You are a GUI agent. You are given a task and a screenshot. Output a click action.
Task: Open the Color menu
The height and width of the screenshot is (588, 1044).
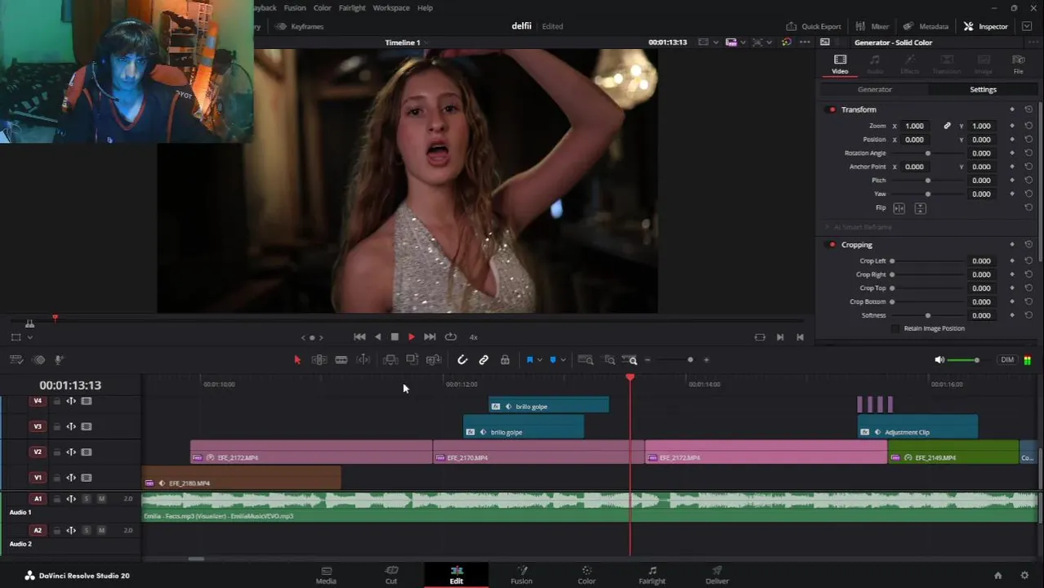323,7
